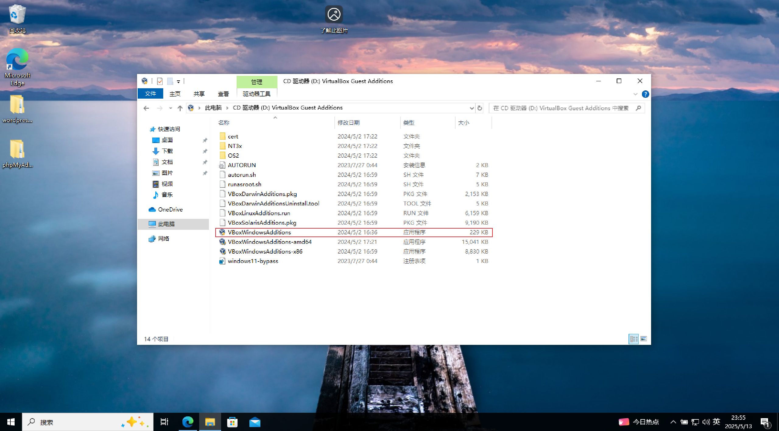Customize Quick Access Toolbar dropdown
Image resolution: width=779 pixels, height=431 pixels.
point(178,81)
